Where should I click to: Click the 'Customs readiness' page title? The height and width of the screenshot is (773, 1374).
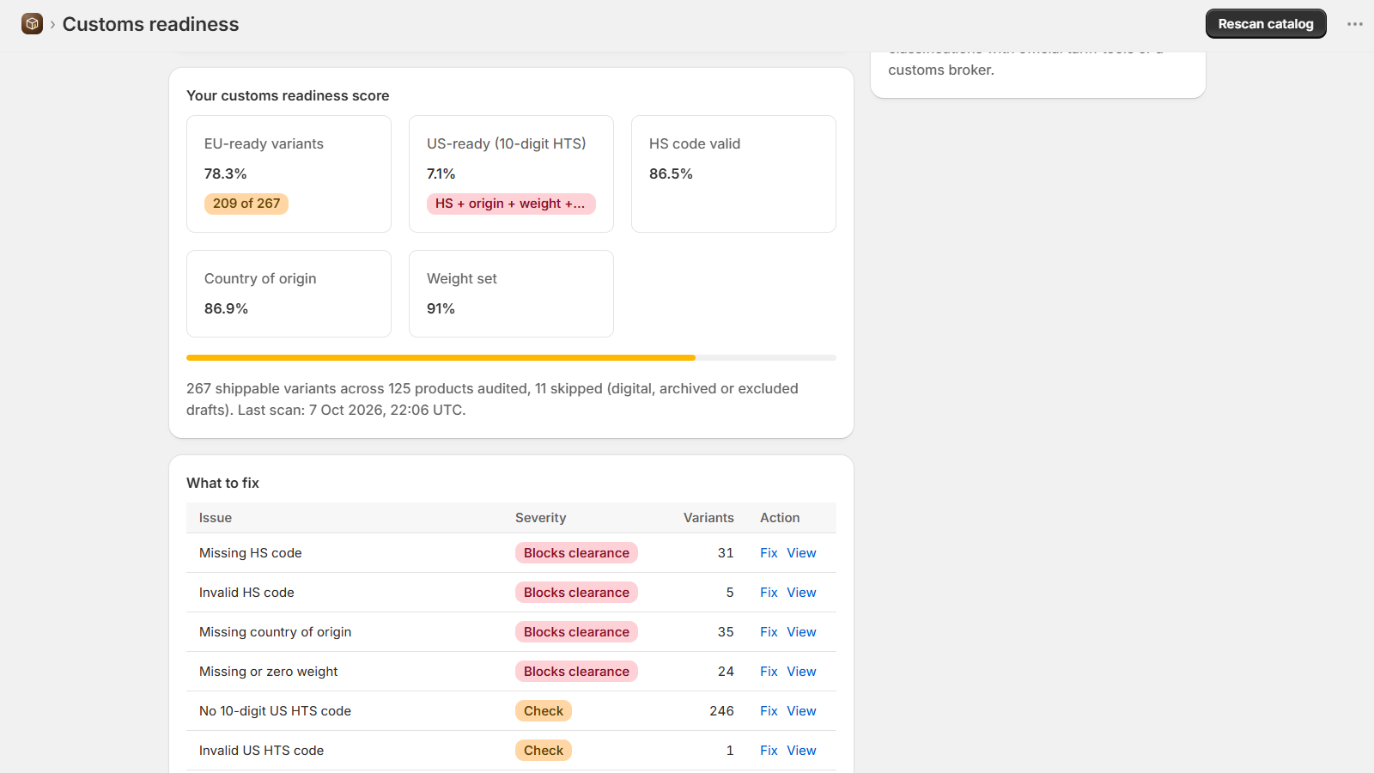(150, 24)
